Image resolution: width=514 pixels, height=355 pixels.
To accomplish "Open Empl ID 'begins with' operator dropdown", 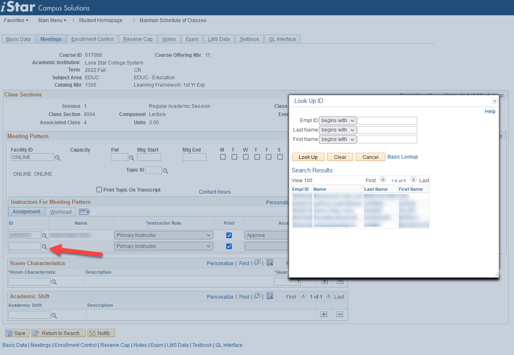I will [338, 121].
